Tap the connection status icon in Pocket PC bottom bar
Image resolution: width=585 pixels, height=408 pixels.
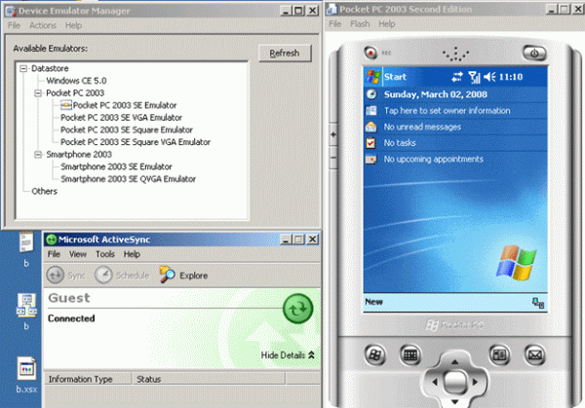point(537,303)
